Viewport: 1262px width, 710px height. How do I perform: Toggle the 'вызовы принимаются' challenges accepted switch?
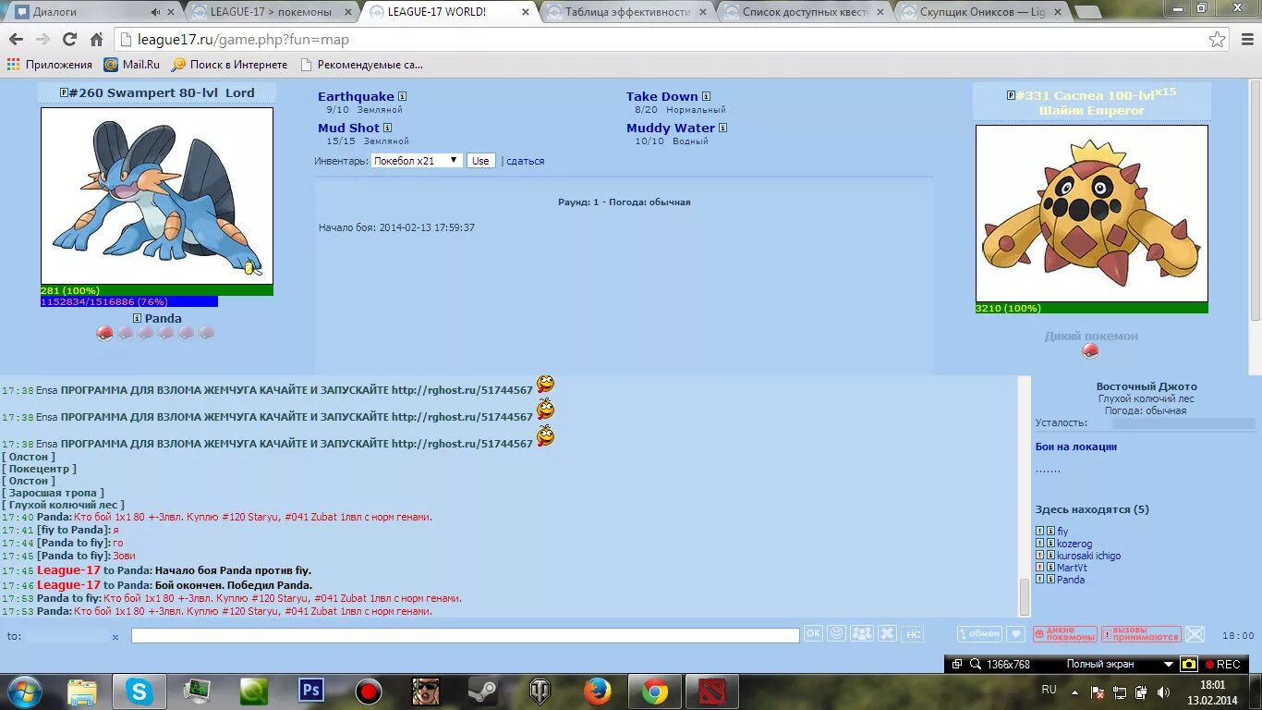click(x=1141, y=634)
